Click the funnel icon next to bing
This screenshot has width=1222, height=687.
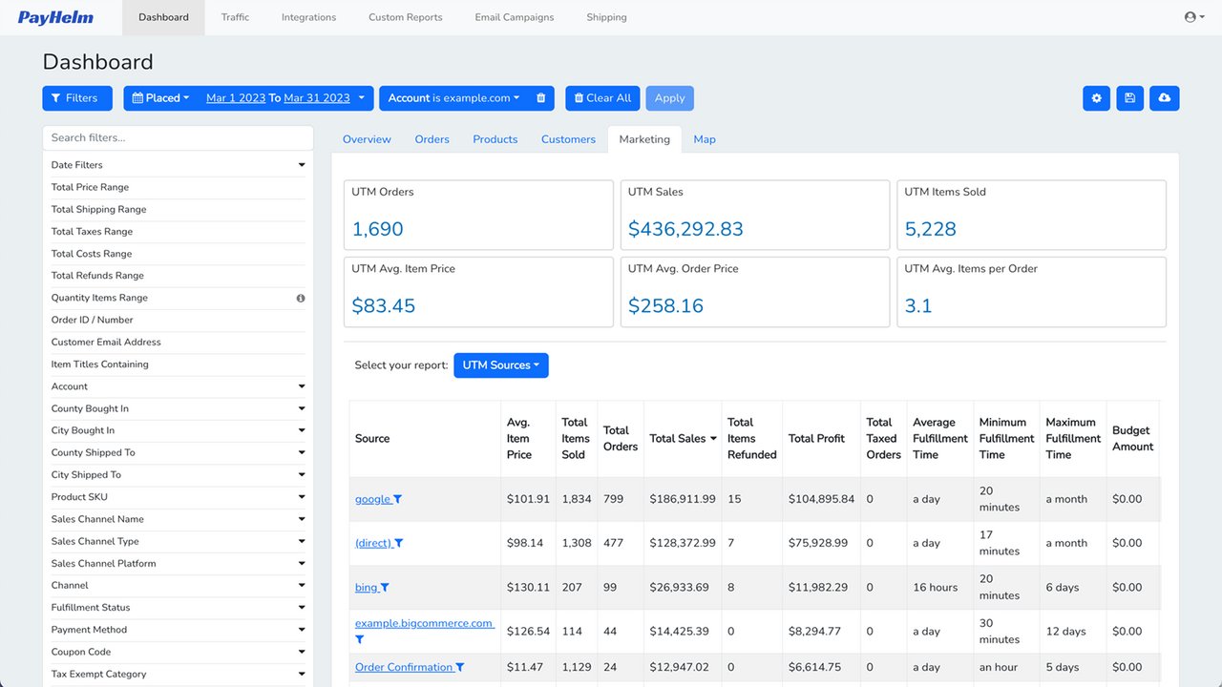click(386, 587)
